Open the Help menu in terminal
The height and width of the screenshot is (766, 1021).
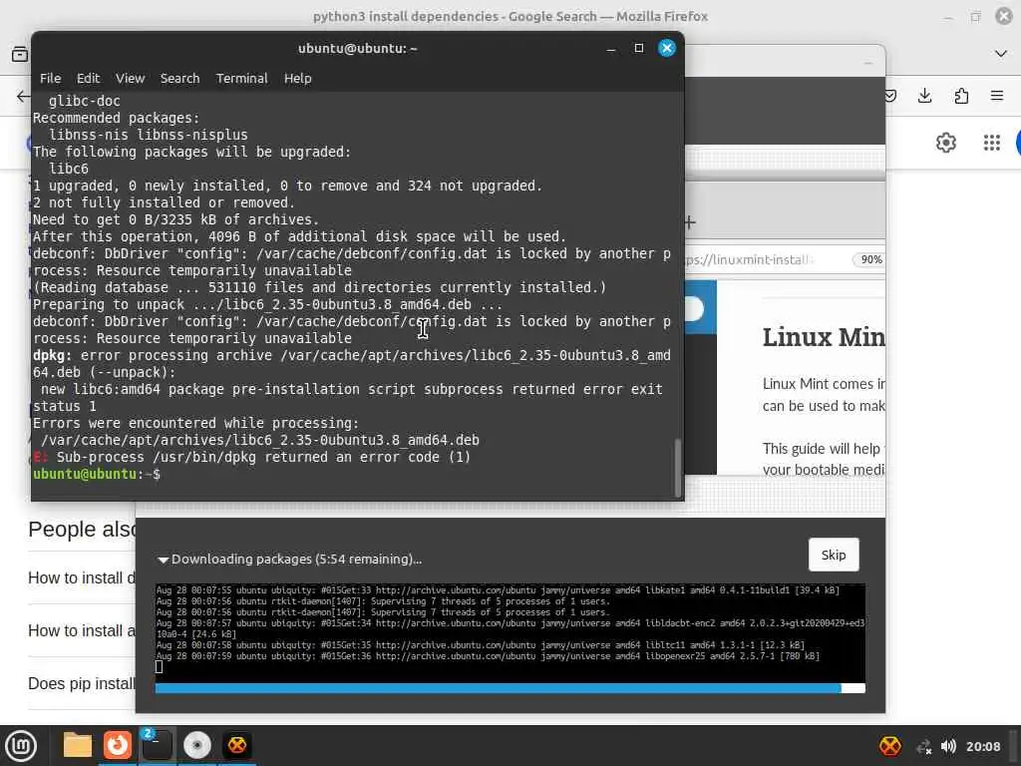coord(297,78)
